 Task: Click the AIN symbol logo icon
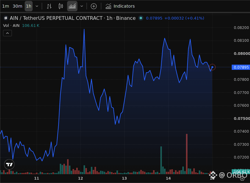[6, 18]
